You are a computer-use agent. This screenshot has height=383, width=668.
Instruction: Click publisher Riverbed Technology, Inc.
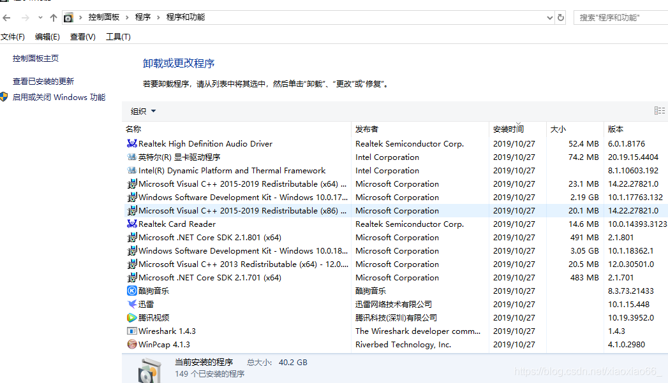tap(403, 344)
